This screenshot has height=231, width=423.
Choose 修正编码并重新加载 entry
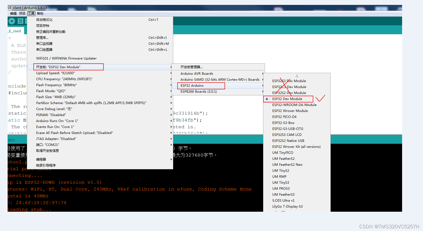click(x=100, y=32)
